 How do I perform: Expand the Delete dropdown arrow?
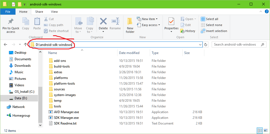[103, 32]
